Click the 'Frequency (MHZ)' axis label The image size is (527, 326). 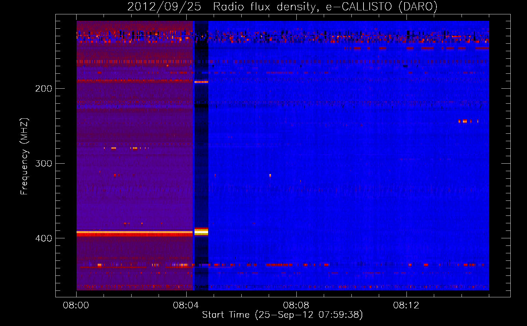[x=24, y=156]
